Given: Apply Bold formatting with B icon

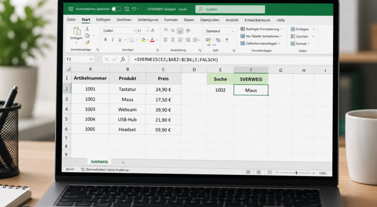Looking at the screenshot, I should tap(105, 40).
